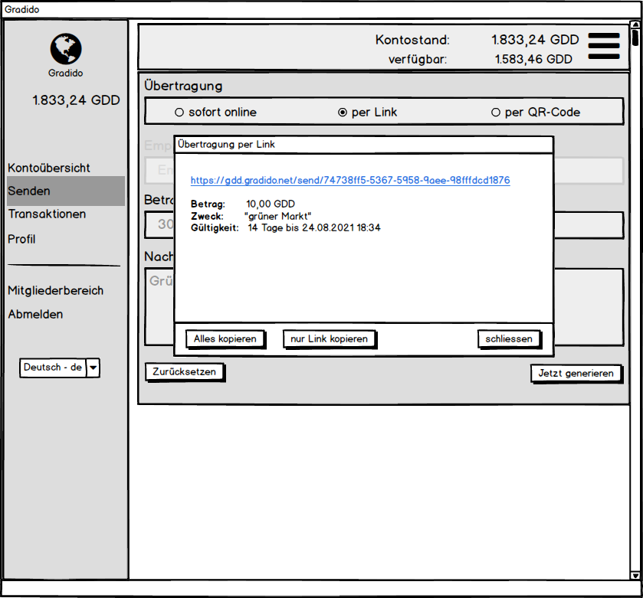Open the generated gdd.gradido.net send link
643x598 pixels.
coord(350,181)
